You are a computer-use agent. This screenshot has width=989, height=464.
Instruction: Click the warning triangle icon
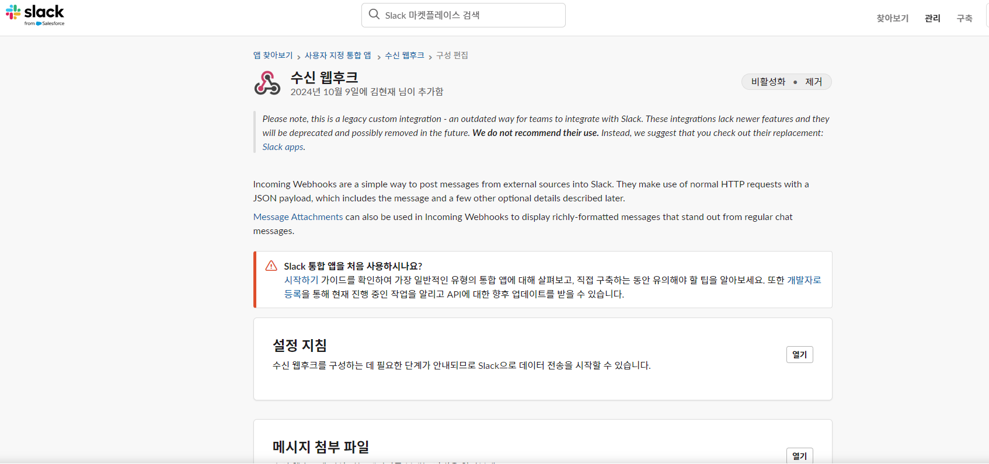click(271, 266)
